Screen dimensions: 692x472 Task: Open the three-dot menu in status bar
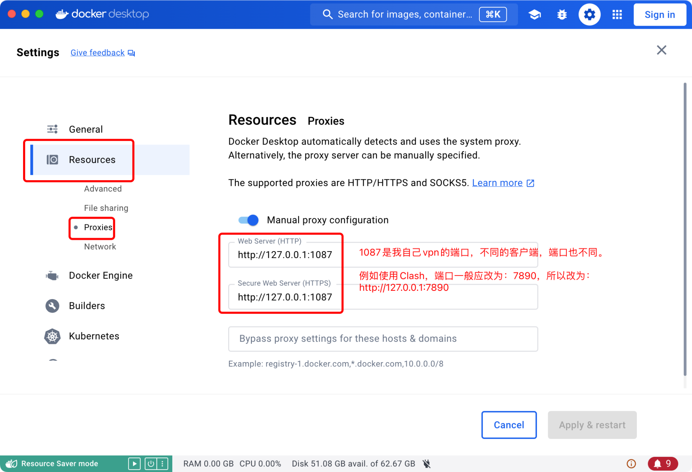(x=163, y=463)
